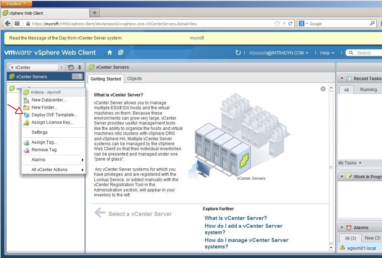Click the Work In Progress panel icon
The image size is (382, 258).
pyautogui.click(x=349, y=177)
